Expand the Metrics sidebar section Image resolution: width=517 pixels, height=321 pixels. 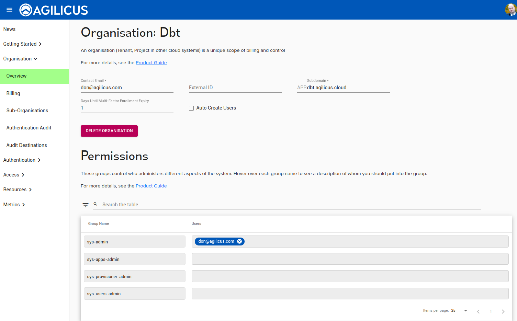coord(14,205)
